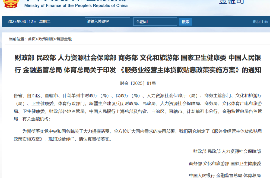Open the 金融司 scope selector box
270x178 pixels.
(x=155, y=21)
